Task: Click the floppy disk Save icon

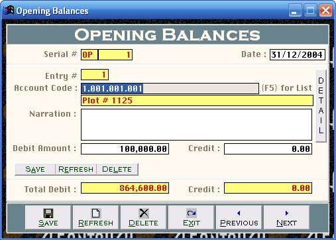Action: pos(48,213)
